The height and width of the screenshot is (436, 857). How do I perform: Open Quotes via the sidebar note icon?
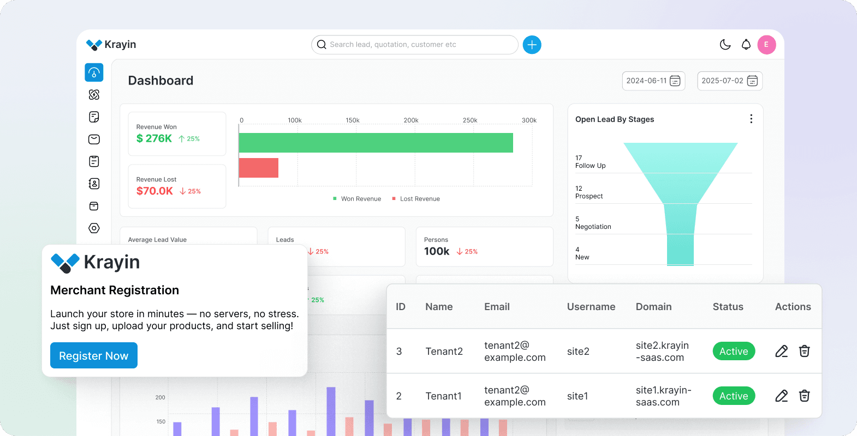[94, 117]
